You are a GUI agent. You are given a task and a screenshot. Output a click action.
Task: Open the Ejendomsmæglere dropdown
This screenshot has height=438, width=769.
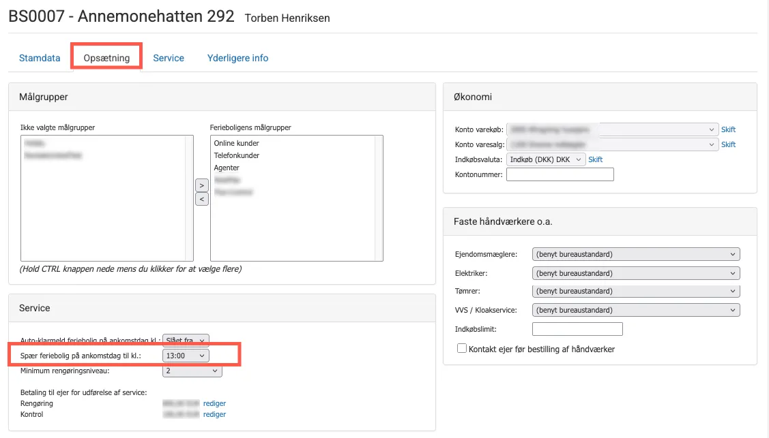(x=635, y=254)
